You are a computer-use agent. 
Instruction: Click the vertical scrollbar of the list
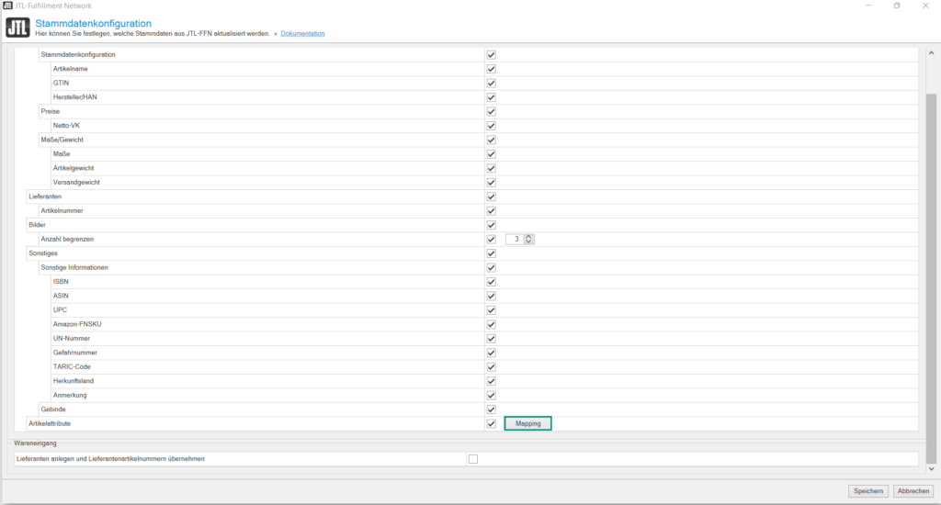tap(930, 275)
